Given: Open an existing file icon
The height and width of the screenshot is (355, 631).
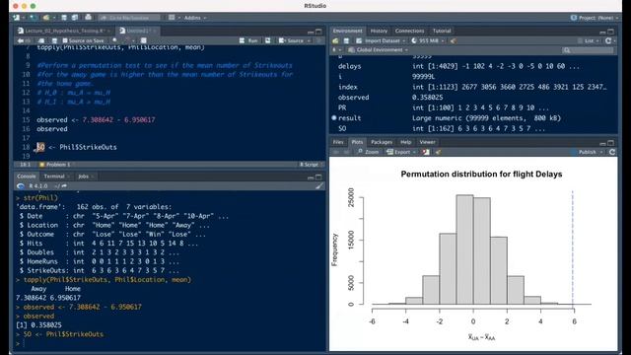Looking at the screenshot, I should 47,18.
